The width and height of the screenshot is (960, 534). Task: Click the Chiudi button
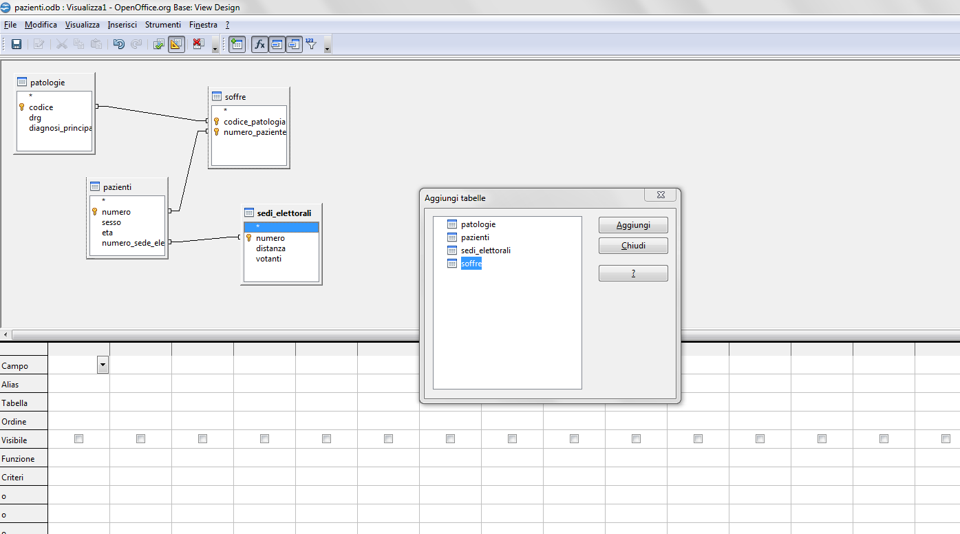tap(633, 246)
